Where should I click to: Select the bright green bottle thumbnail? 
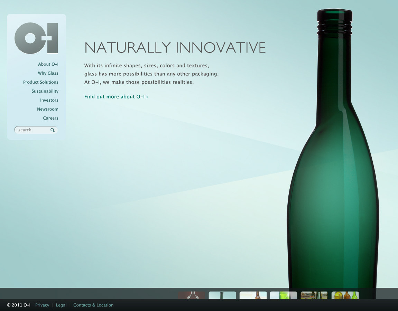pos(284,295)
